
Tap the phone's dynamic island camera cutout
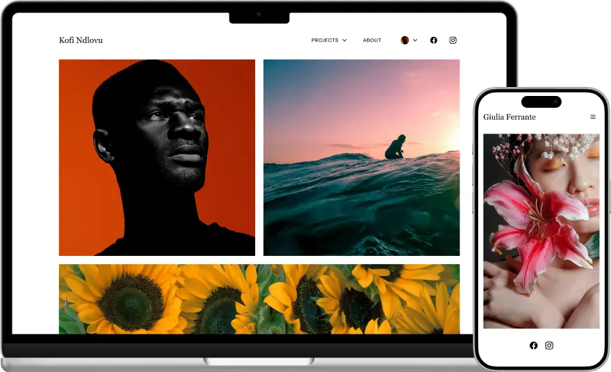(541, 102)
